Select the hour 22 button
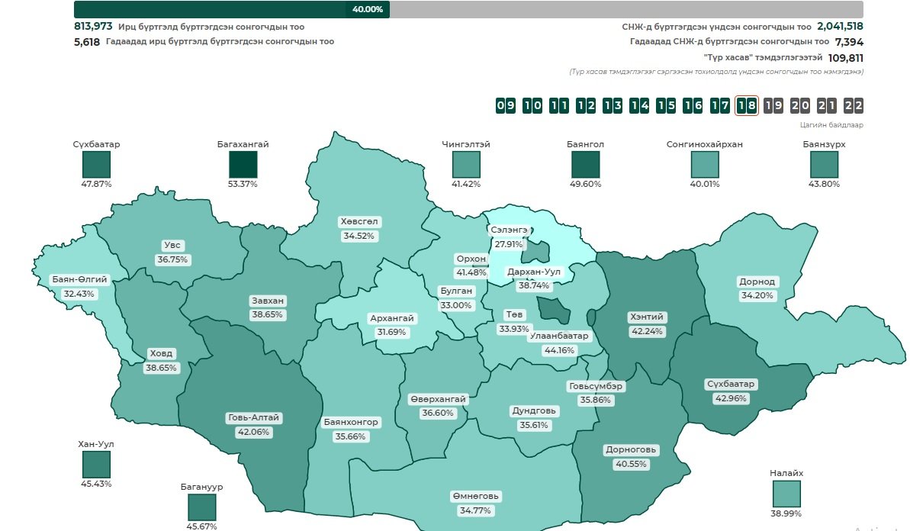910x531 pixels. pyautogui.click(x=853, y=106)
